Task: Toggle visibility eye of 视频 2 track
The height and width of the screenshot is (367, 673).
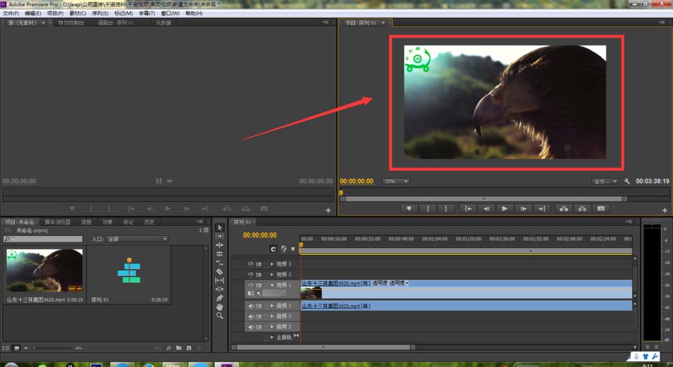Action: [x=250, y=274]
